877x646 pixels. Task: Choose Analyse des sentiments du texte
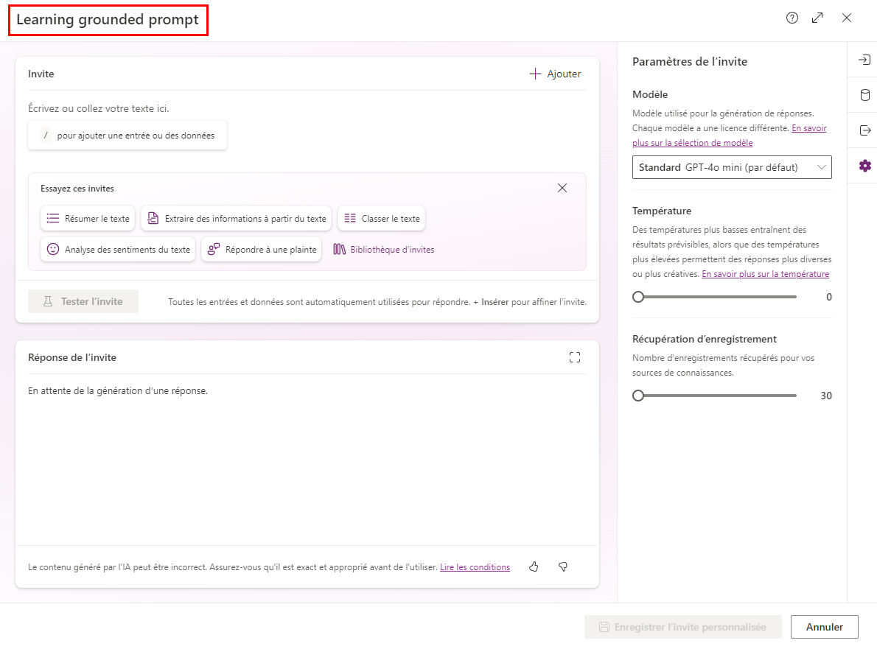118,249
